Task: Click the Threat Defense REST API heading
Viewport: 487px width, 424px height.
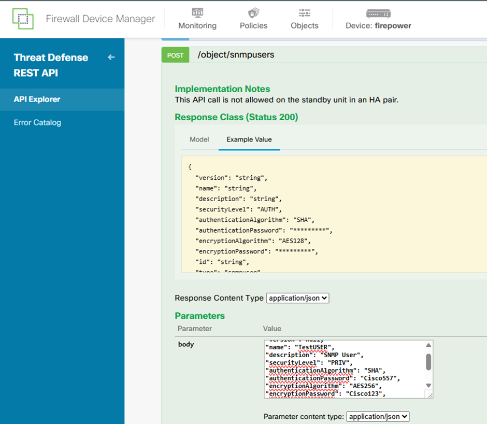Action: tap(51, 65)
